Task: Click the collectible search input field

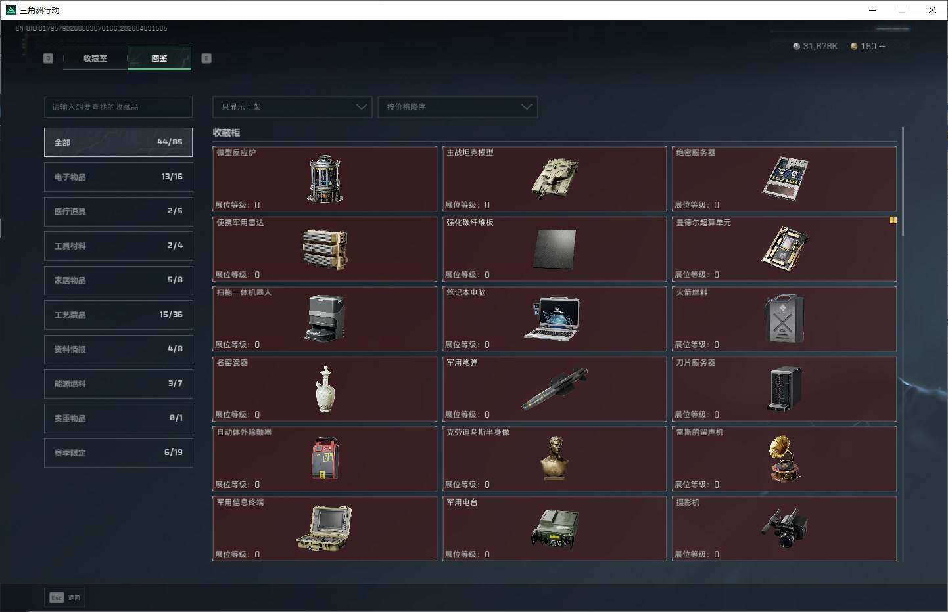Action: [118, 107]
